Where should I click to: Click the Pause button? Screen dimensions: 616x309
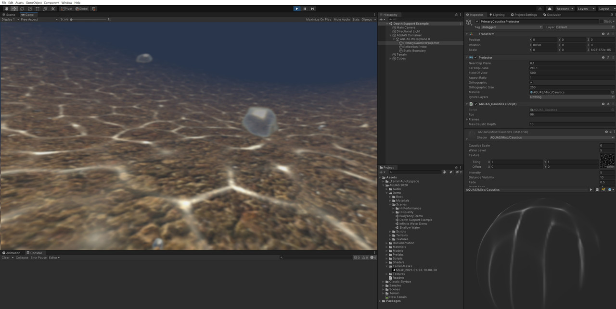click(305, 9)
